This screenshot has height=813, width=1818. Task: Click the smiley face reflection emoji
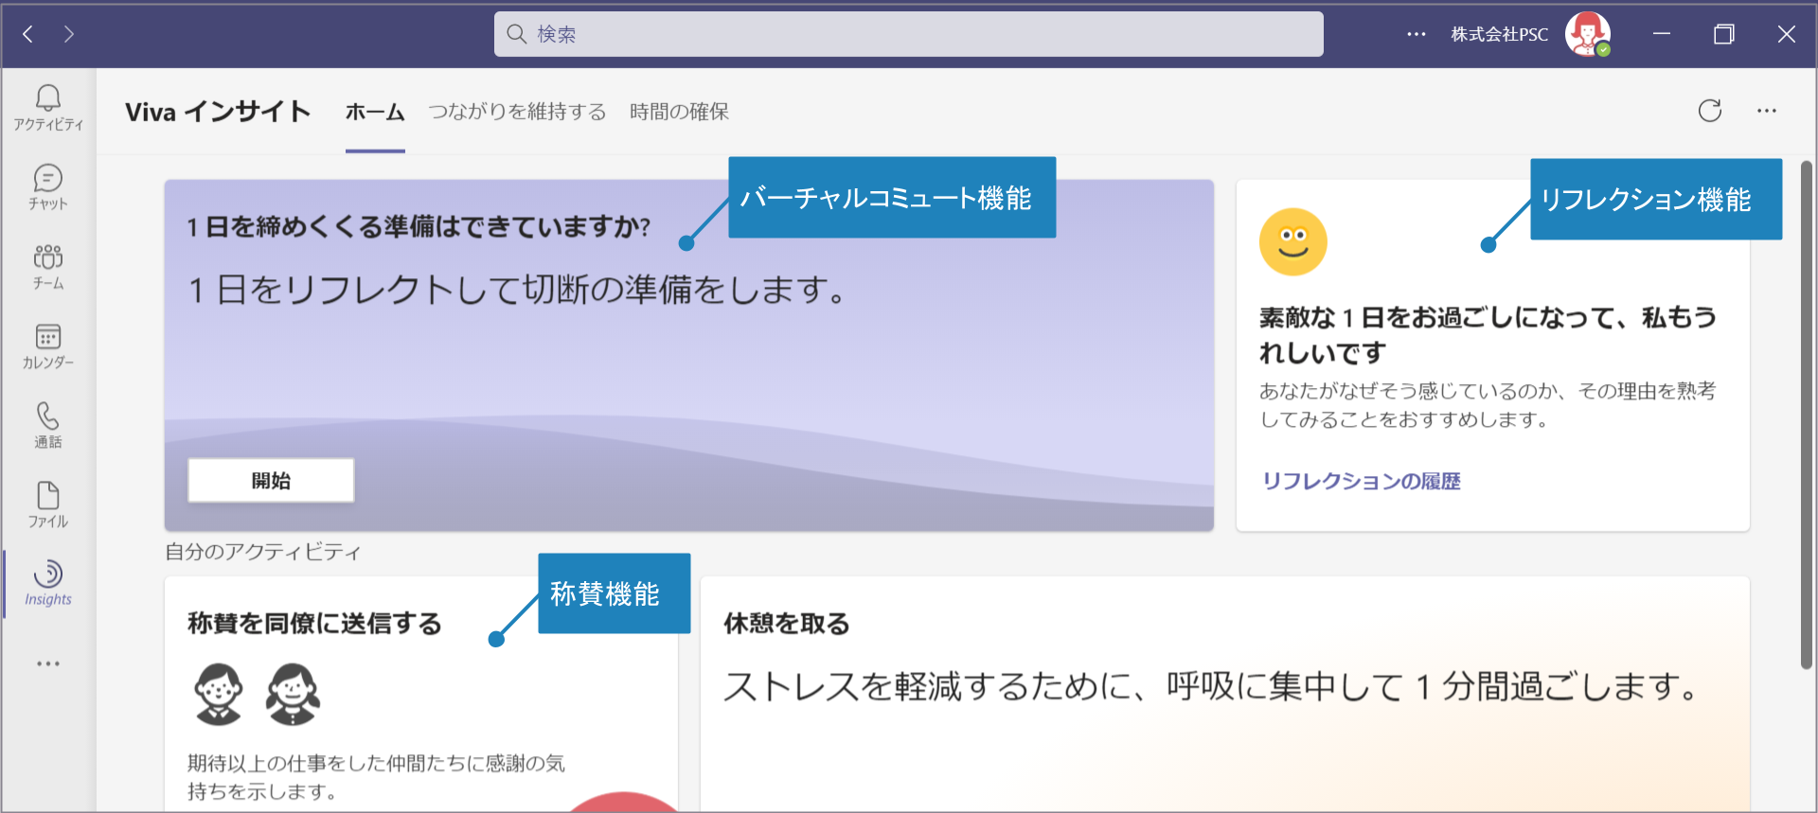pyautogui.click(x=1293, y=242)
